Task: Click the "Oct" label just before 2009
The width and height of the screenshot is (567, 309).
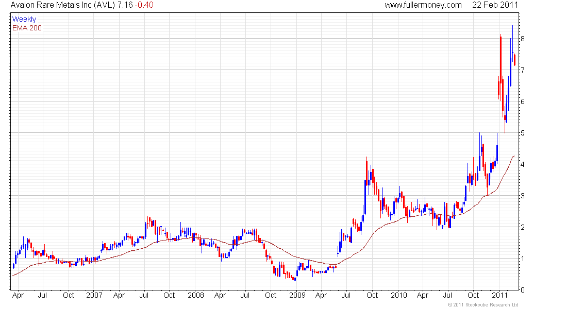Action: point(271,295)
